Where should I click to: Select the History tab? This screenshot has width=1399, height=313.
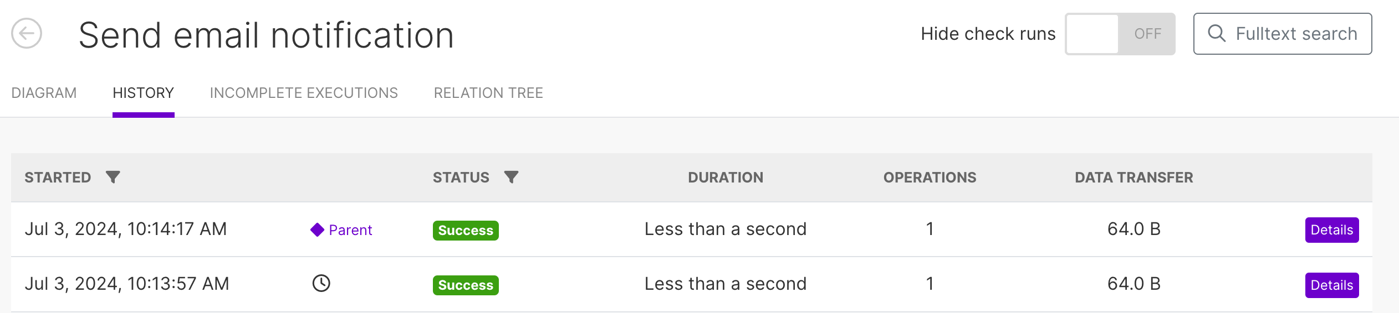(143, 93)
